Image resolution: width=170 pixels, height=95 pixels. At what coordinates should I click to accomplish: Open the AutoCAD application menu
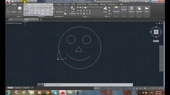(x=8, y=2)
